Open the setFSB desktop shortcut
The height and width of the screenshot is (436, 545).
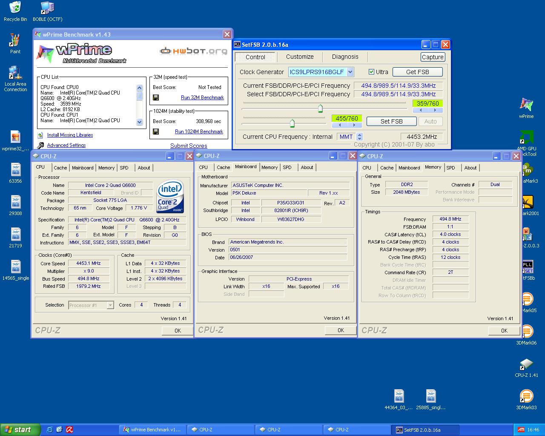click(x=528, y=270)
